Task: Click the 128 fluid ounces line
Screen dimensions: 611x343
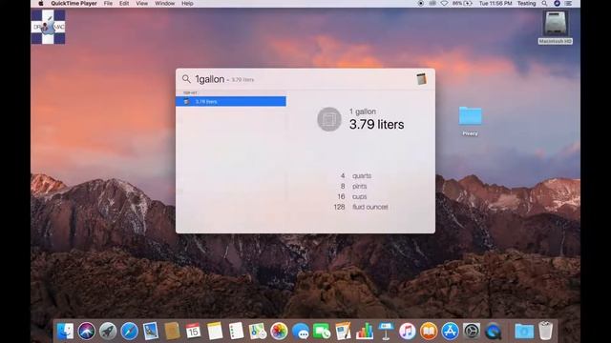Action: tap(361, 208)
